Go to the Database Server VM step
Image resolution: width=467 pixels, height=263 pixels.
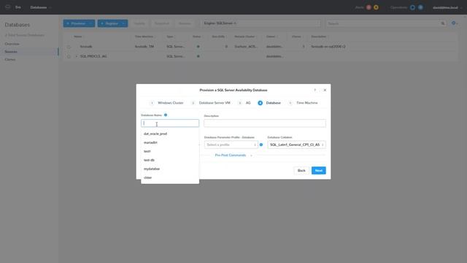[211, 103]
